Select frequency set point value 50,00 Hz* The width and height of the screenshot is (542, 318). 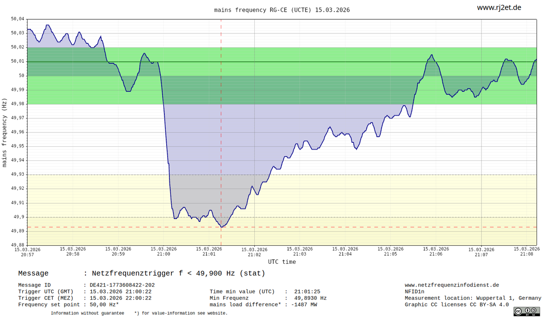(104, 304)
